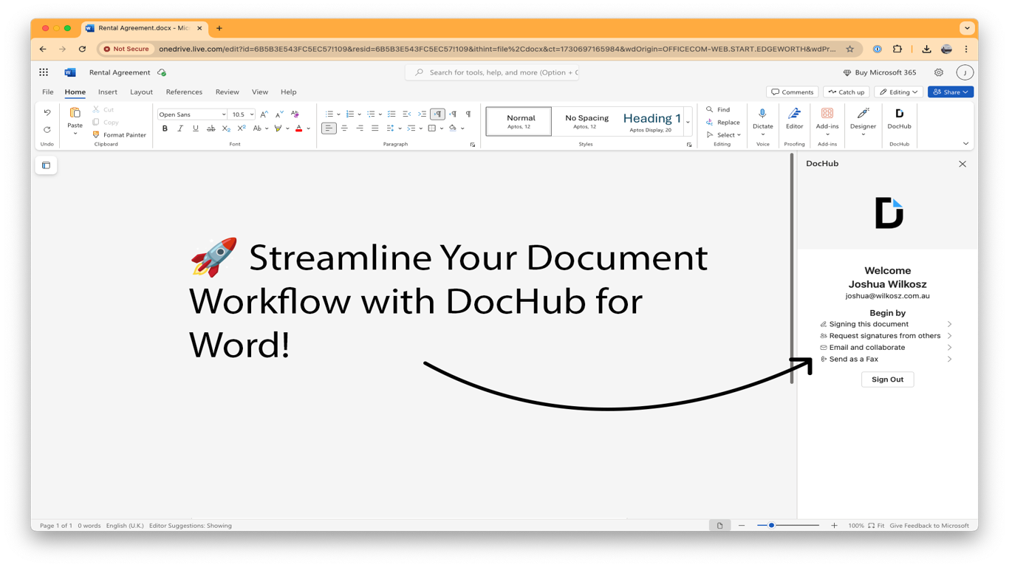Open the Paragraph dialog launcher
Screen dimensions: 1009x567
[x=473, y=145]
